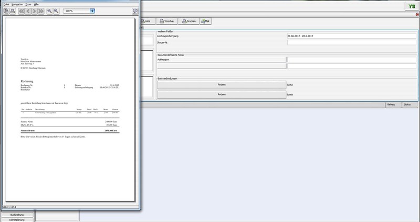Zoom out of the invoice preview

click(56, 11)
